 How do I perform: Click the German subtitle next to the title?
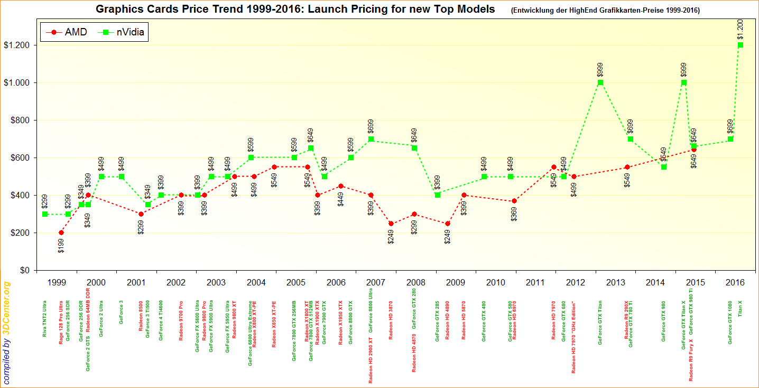(605, 10)
